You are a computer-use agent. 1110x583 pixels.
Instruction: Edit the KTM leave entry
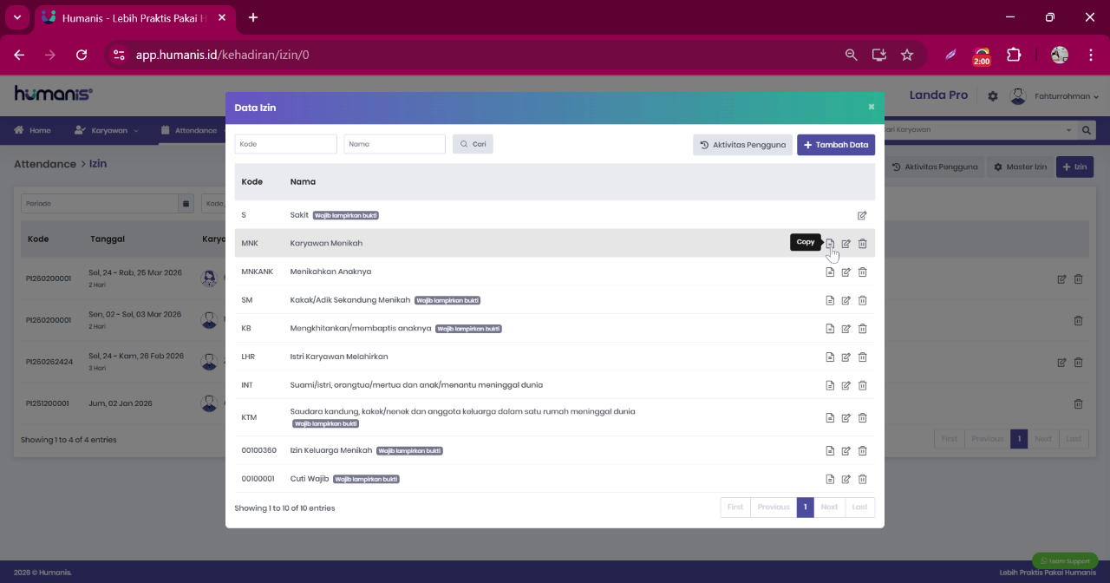point(846,417)
